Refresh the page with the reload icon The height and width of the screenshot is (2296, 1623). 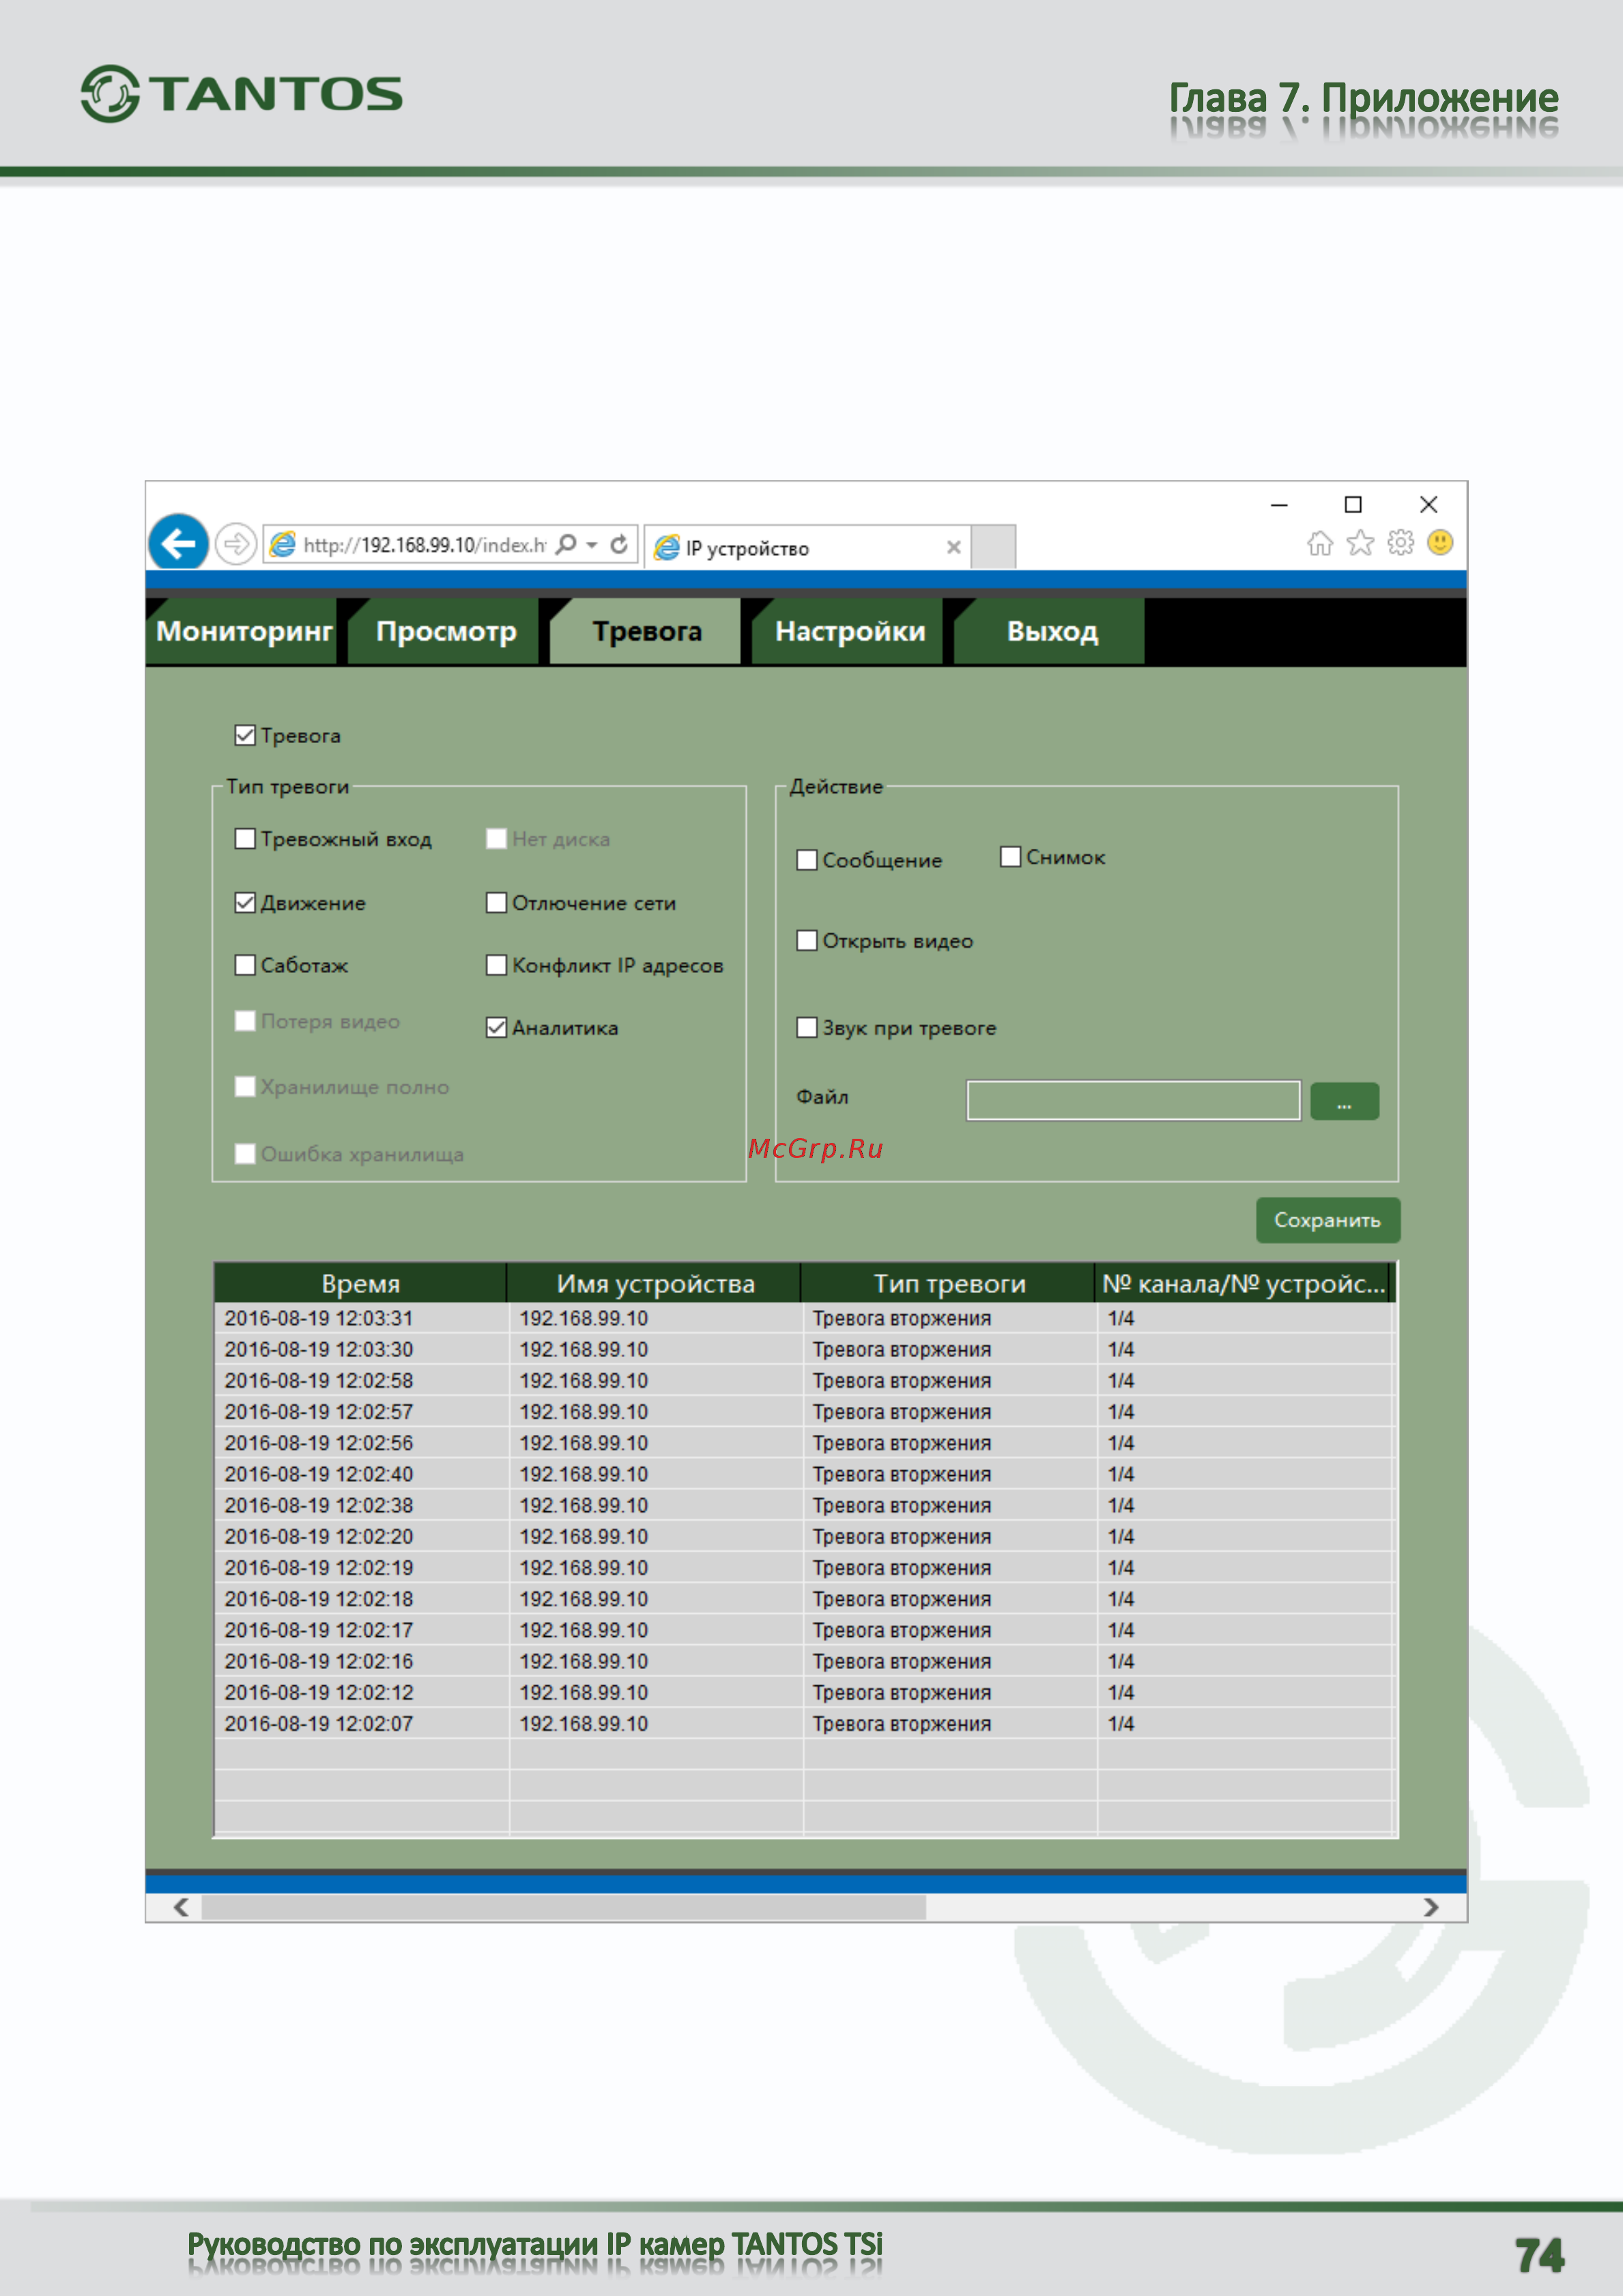tap(619, 544)
